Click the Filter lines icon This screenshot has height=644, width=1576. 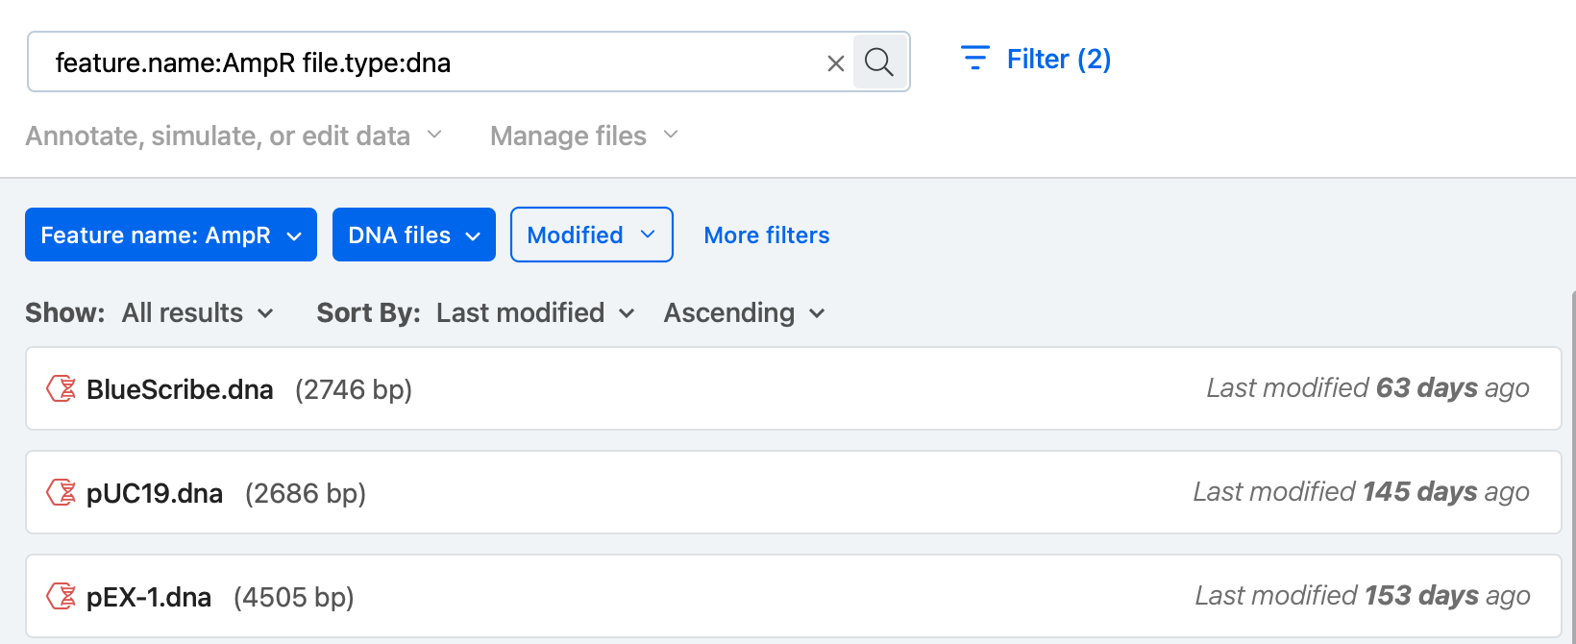coord(974,59)
